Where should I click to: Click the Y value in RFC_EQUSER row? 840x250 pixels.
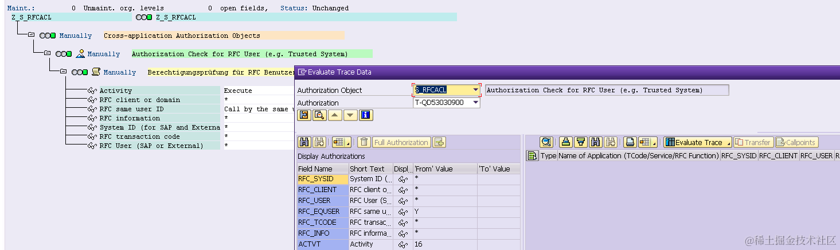pyautogui.click(x=417, y=212)
